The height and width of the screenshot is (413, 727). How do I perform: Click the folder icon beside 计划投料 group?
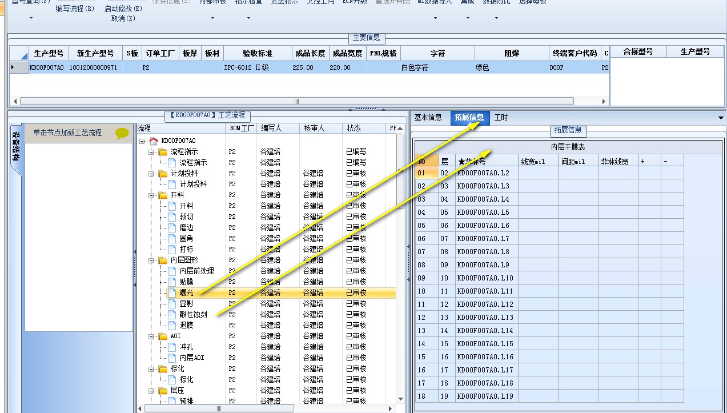[x=163, y=173]
